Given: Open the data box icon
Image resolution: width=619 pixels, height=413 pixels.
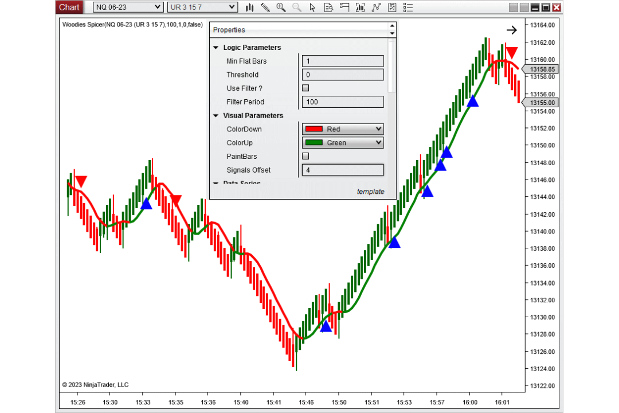Looking at the screenshot, I should click(x=328, y=7).
